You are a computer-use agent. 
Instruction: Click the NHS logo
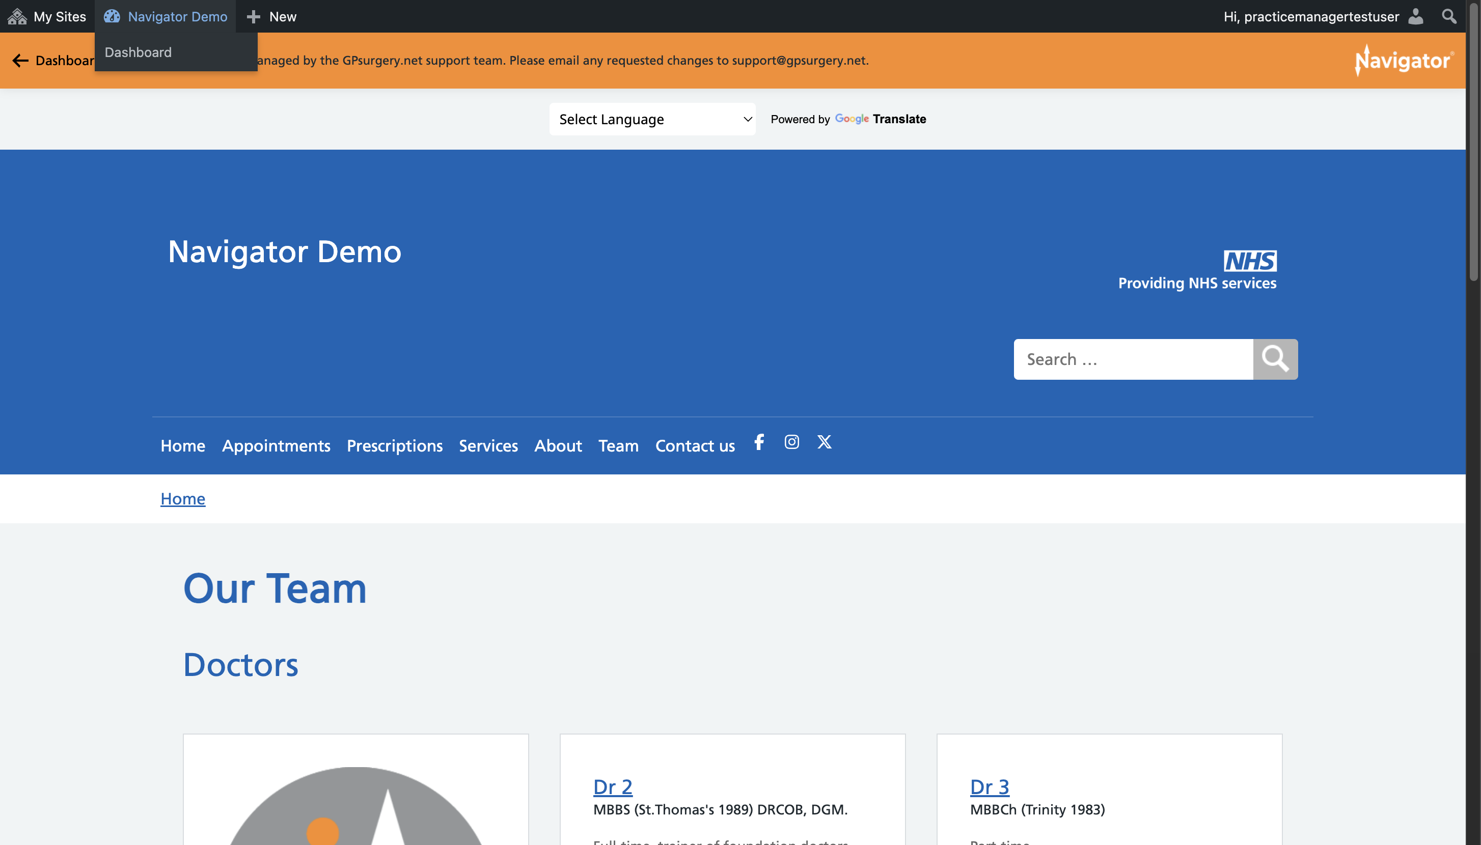pyautogui.click(x=1250, y=261)
